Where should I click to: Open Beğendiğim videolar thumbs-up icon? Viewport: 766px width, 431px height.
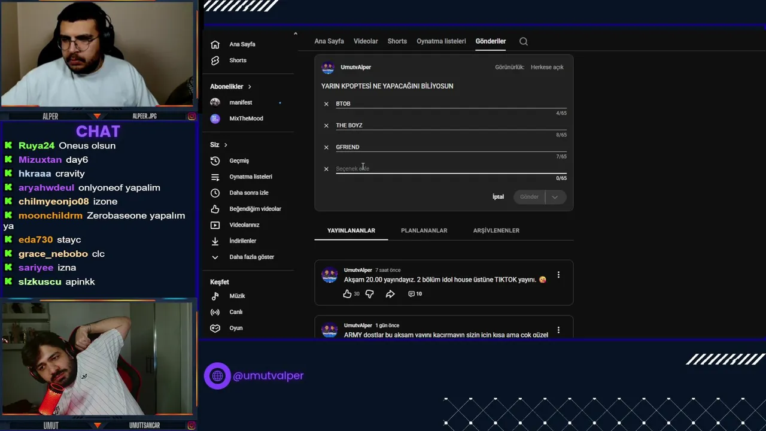(x=215, y=209)
